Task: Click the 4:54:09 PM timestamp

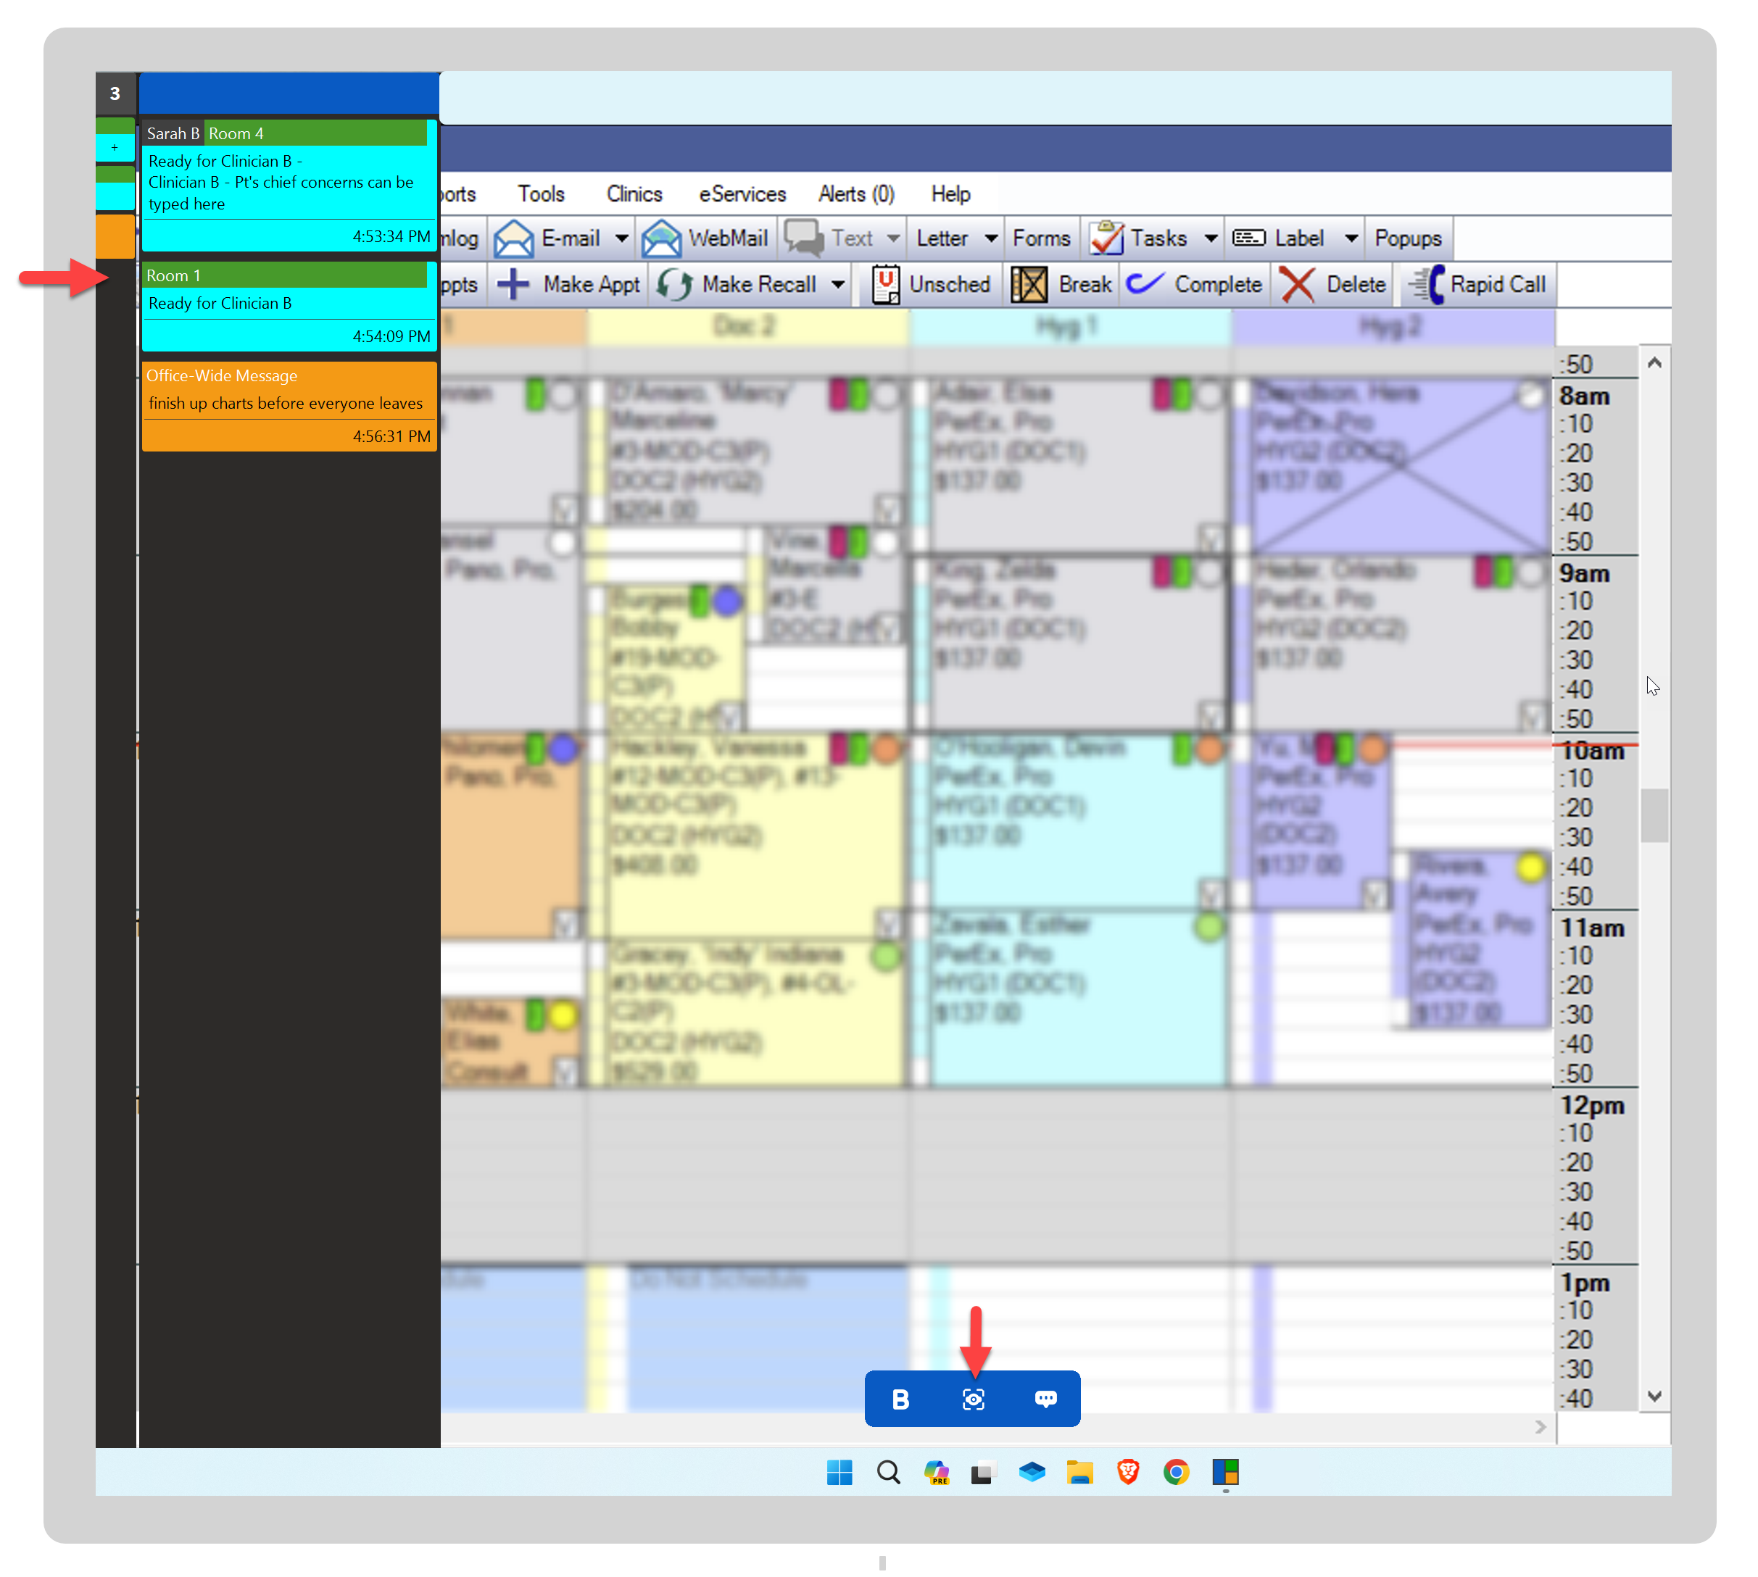Action: click(x=391, y=337)
